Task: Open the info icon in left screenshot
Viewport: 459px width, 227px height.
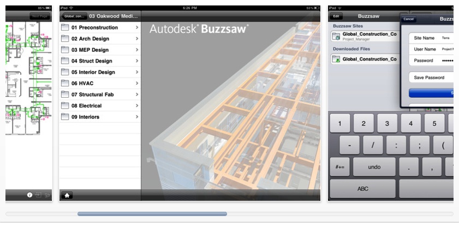Action: point(29,195)
